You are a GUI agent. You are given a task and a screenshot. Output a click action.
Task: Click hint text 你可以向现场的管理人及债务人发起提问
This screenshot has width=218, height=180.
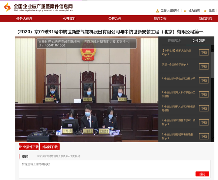click(58, 156)
